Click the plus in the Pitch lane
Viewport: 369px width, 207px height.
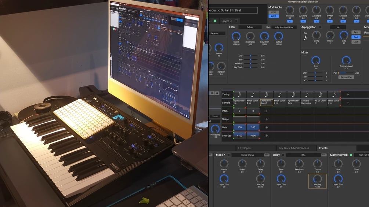pyautogui.click(x=267, y=111)
